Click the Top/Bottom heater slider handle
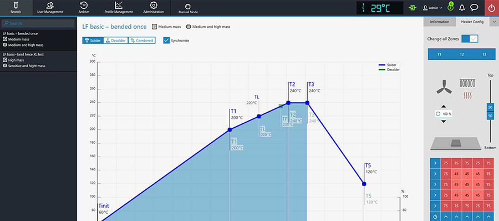The height and width of the screenshot is (221, 499). tap(490, 111)
